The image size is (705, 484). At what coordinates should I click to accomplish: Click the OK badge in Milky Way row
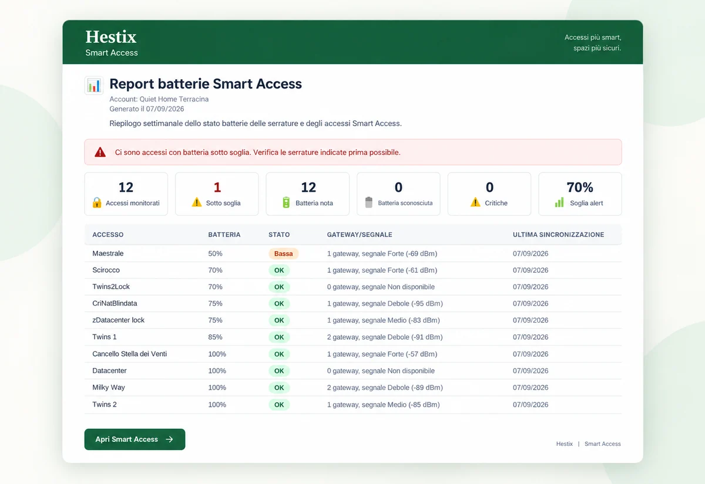[x=279, y=388]
